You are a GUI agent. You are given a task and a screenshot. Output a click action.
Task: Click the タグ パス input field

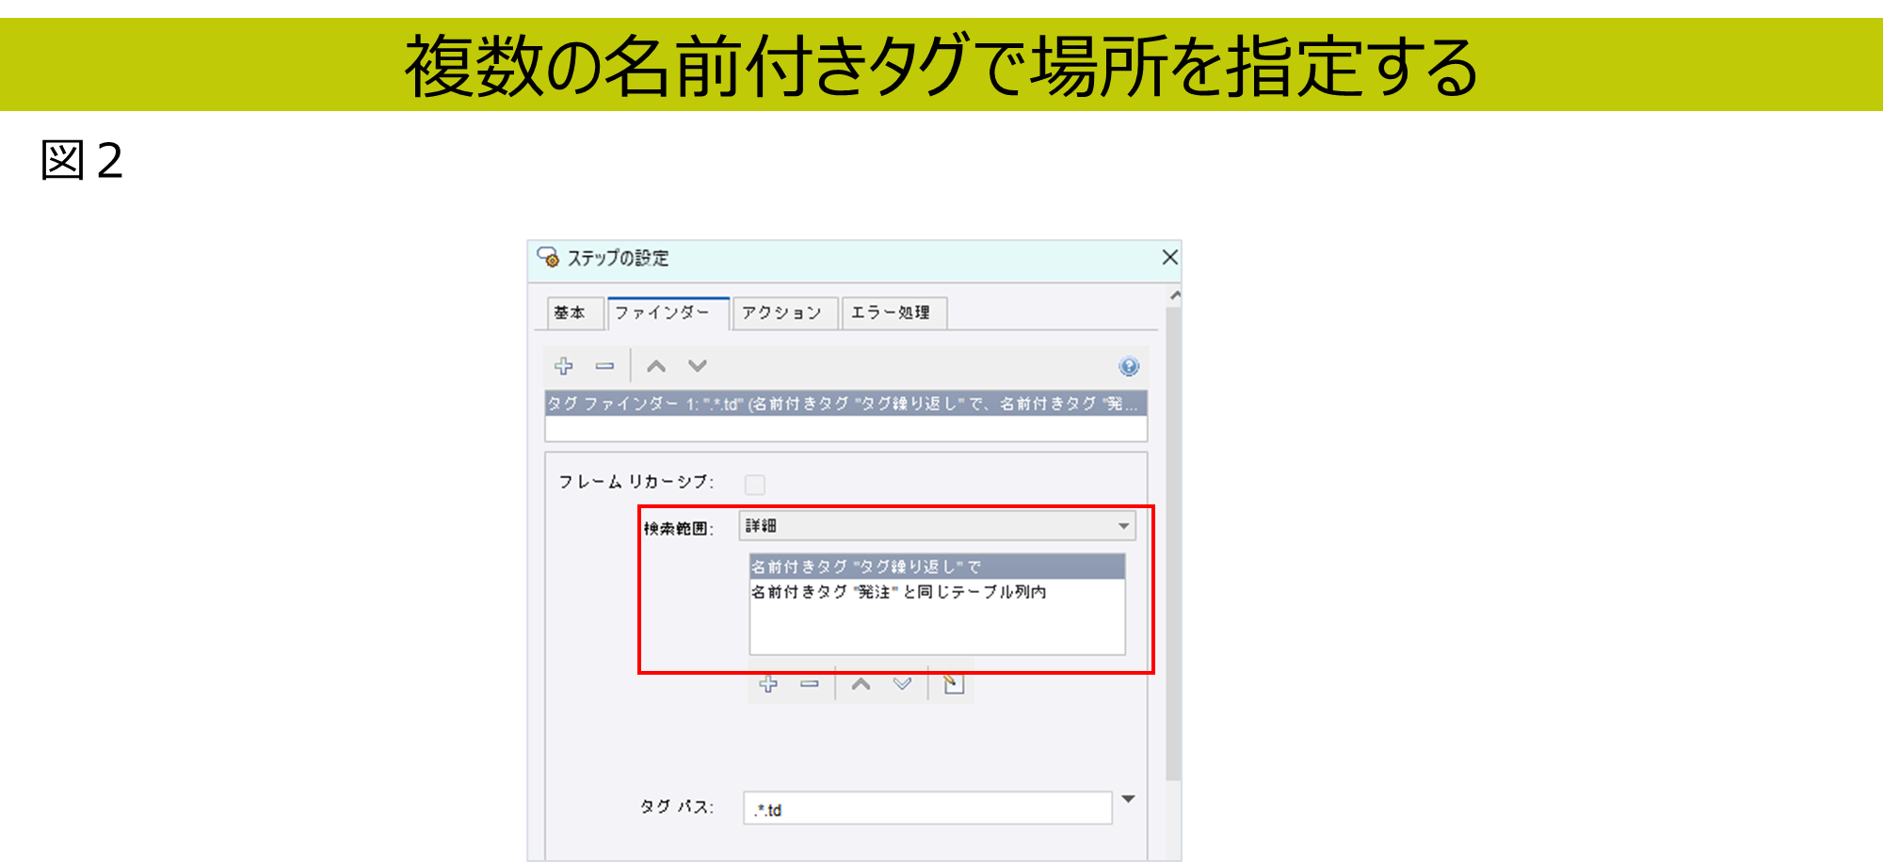[x=926, y=809]
